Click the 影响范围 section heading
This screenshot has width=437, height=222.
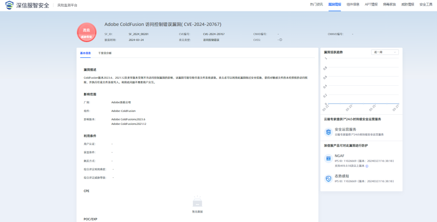tap(90, 94)
